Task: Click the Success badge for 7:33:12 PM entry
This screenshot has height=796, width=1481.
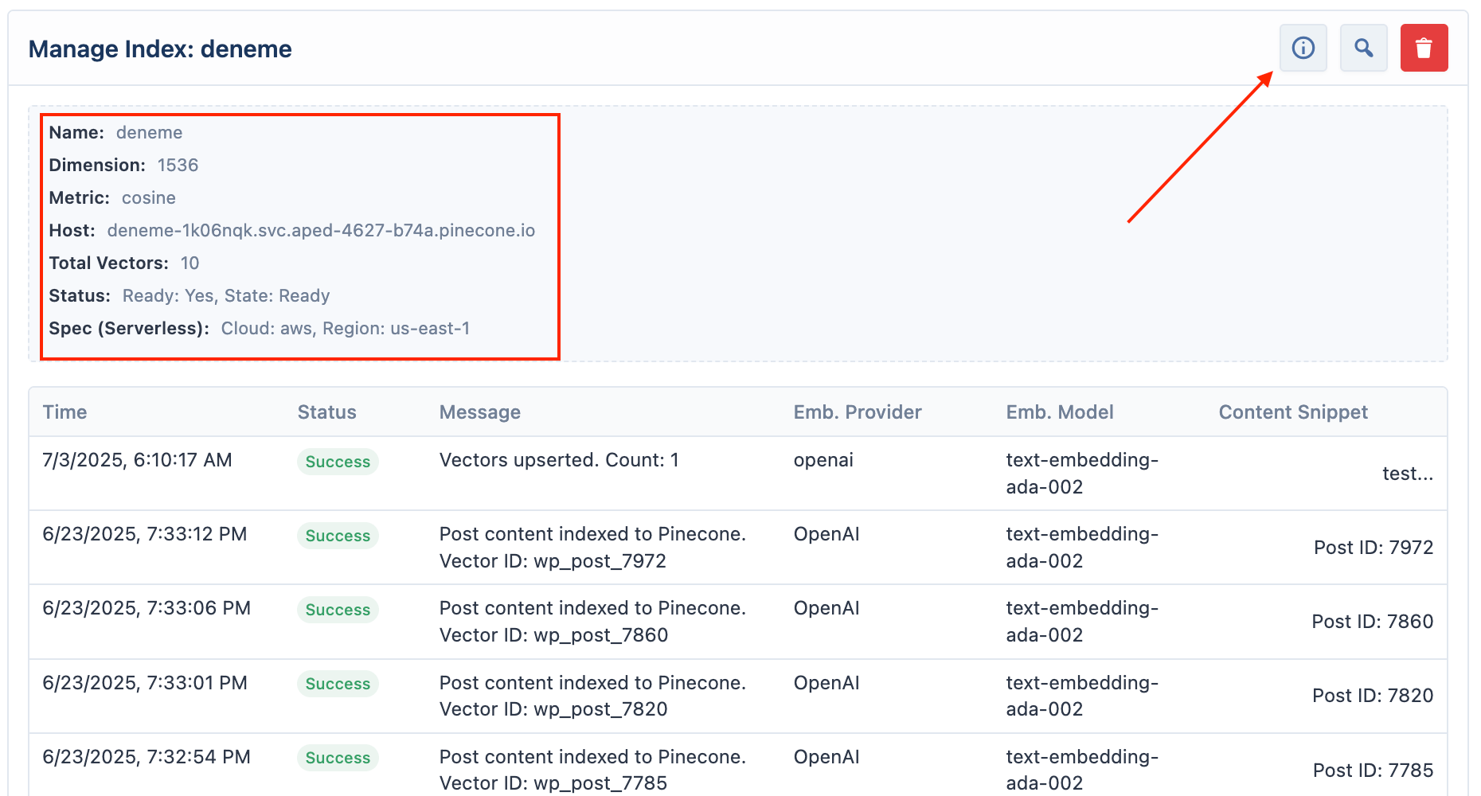Action: point(338,536)
